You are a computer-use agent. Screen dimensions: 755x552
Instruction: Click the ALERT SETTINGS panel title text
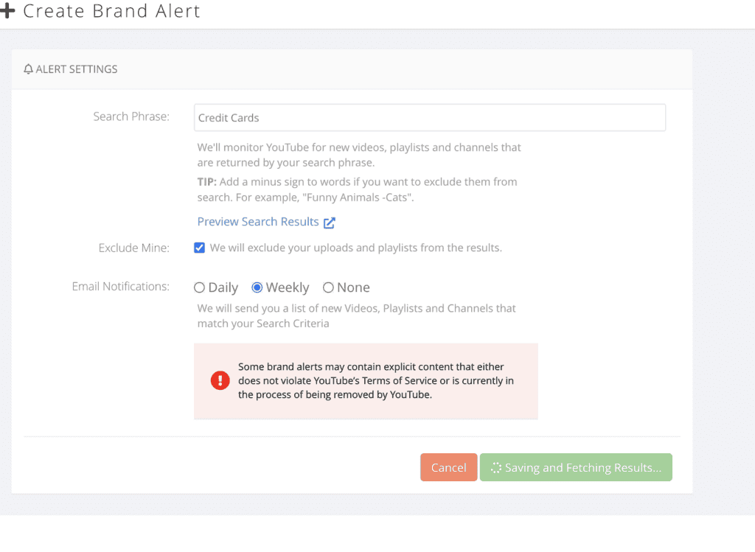(77, 69)
